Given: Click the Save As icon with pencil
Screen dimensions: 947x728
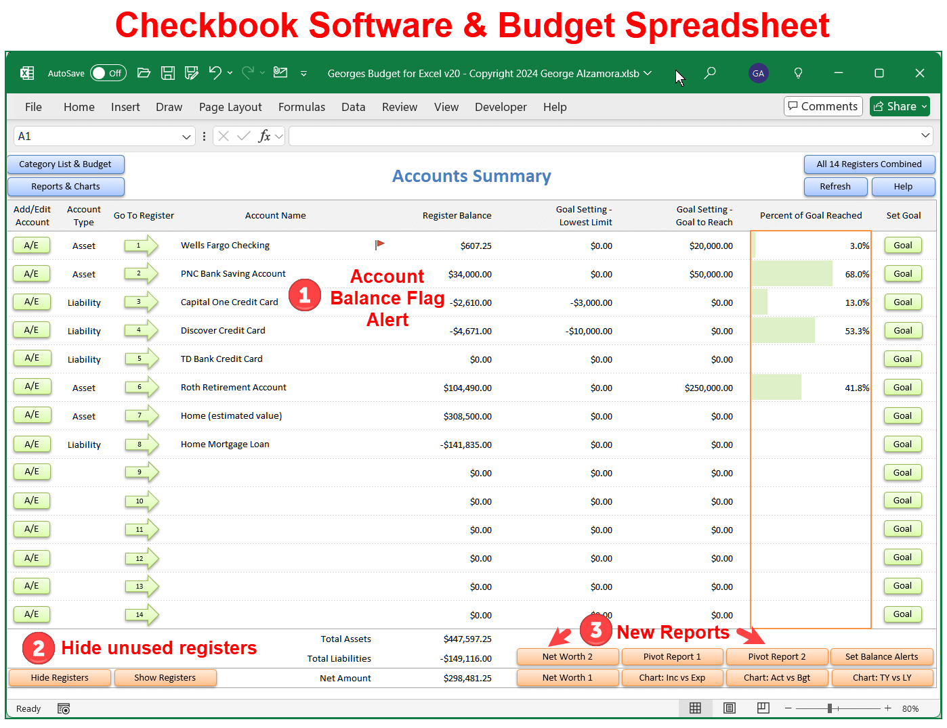Looking at the screenshot, I should [x=190, y=72].
